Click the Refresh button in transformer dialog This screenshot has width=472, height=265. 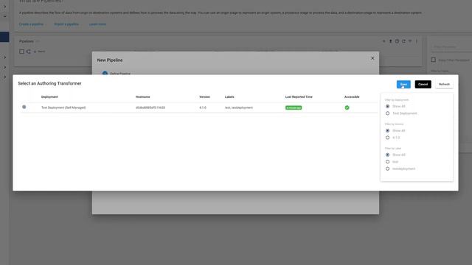pos(444,85)
